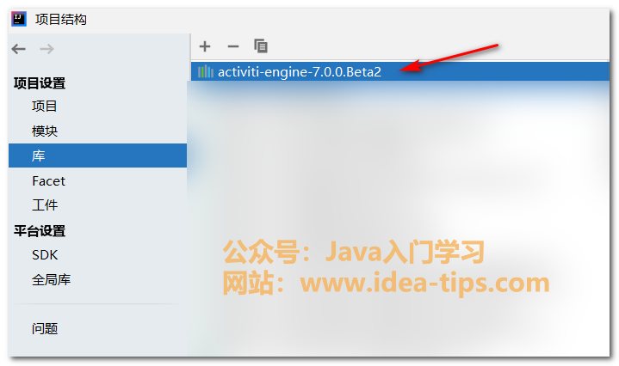Screen dimensions: 619x366
Task: Select the highlighted 库 item
Action: point(97,156)
